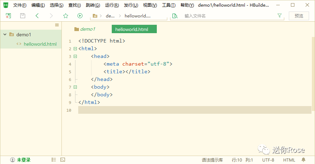Open the 运行(R) menu
Screen dimensions: 315x164
(x=112, y=5)
